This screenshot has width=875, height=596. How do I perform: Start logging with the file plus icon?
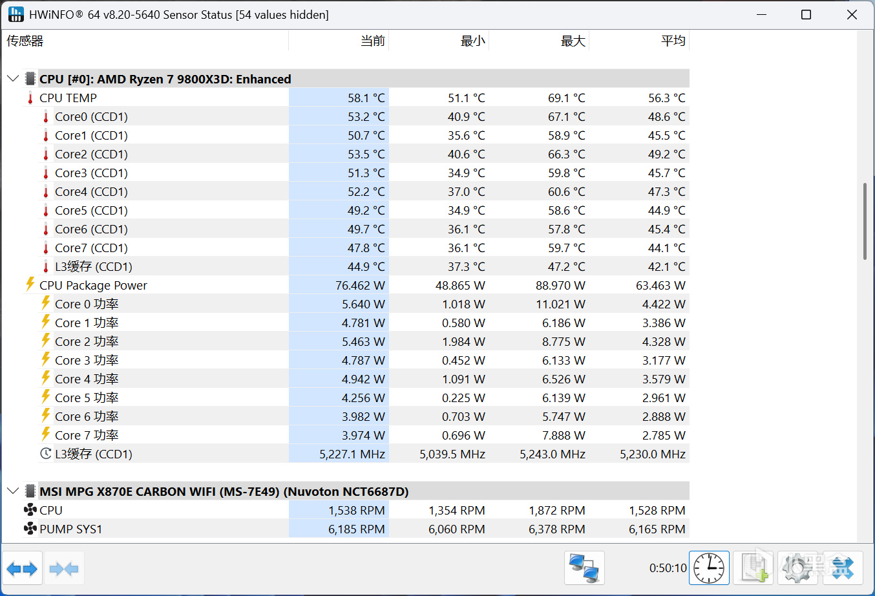tap(754, 568)
